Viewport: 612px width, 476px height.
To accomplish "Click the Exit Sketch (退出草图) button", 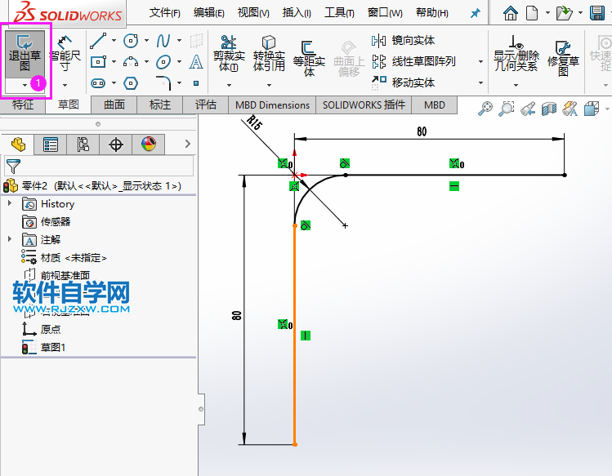I will pos(25,54).
